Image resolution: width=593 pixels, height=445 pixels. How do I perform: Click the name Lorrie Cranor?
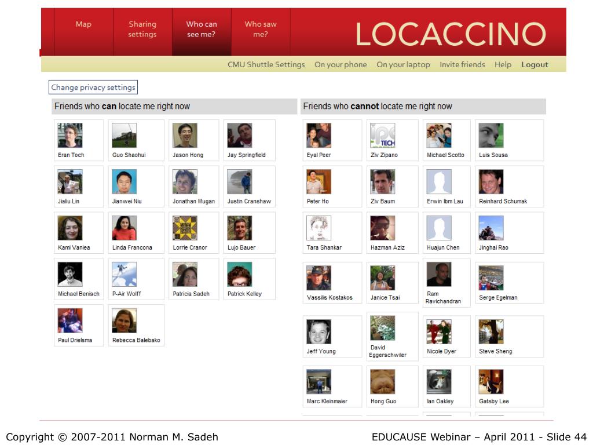pyautogui.click(x=190, y=247)
